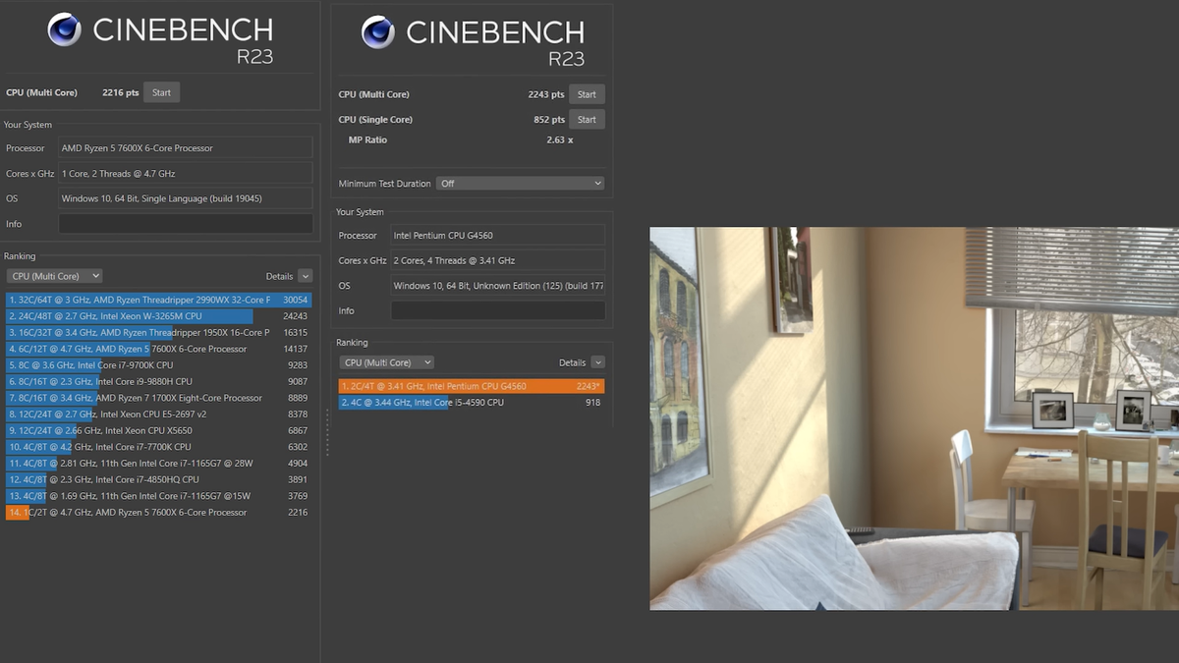
Task: Open the left window ranking CPU (Multi Core) dropdown
Action: (54, 276)
